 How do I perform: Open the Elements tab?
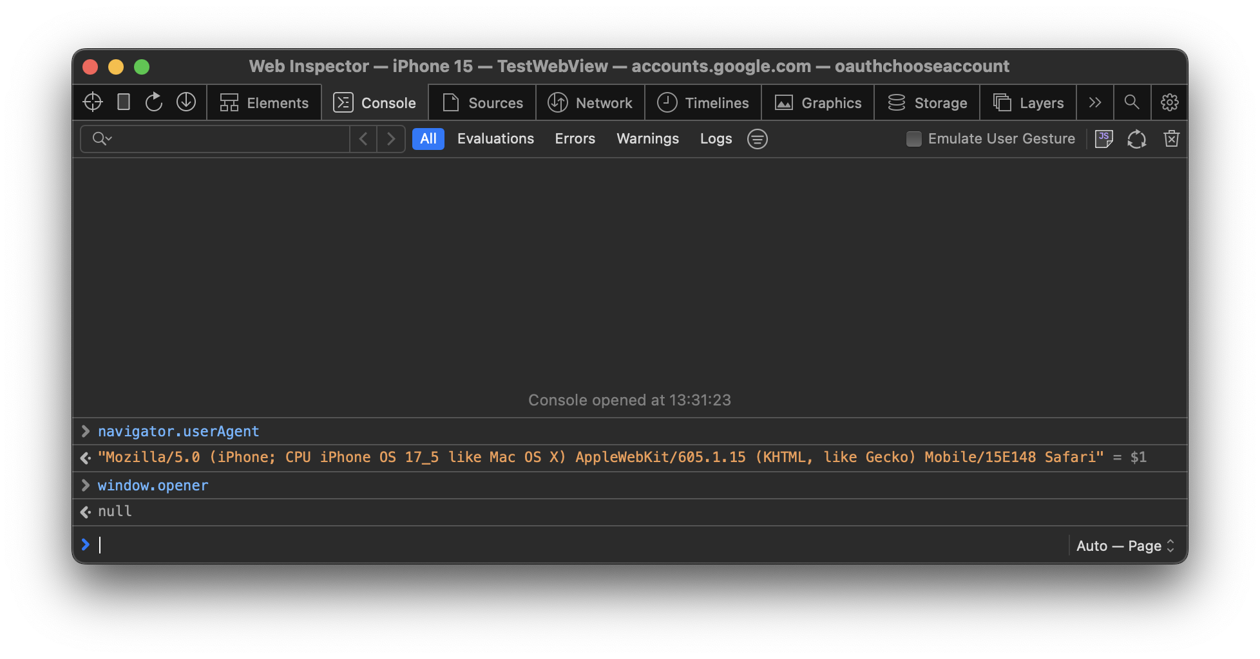point(264,102)
